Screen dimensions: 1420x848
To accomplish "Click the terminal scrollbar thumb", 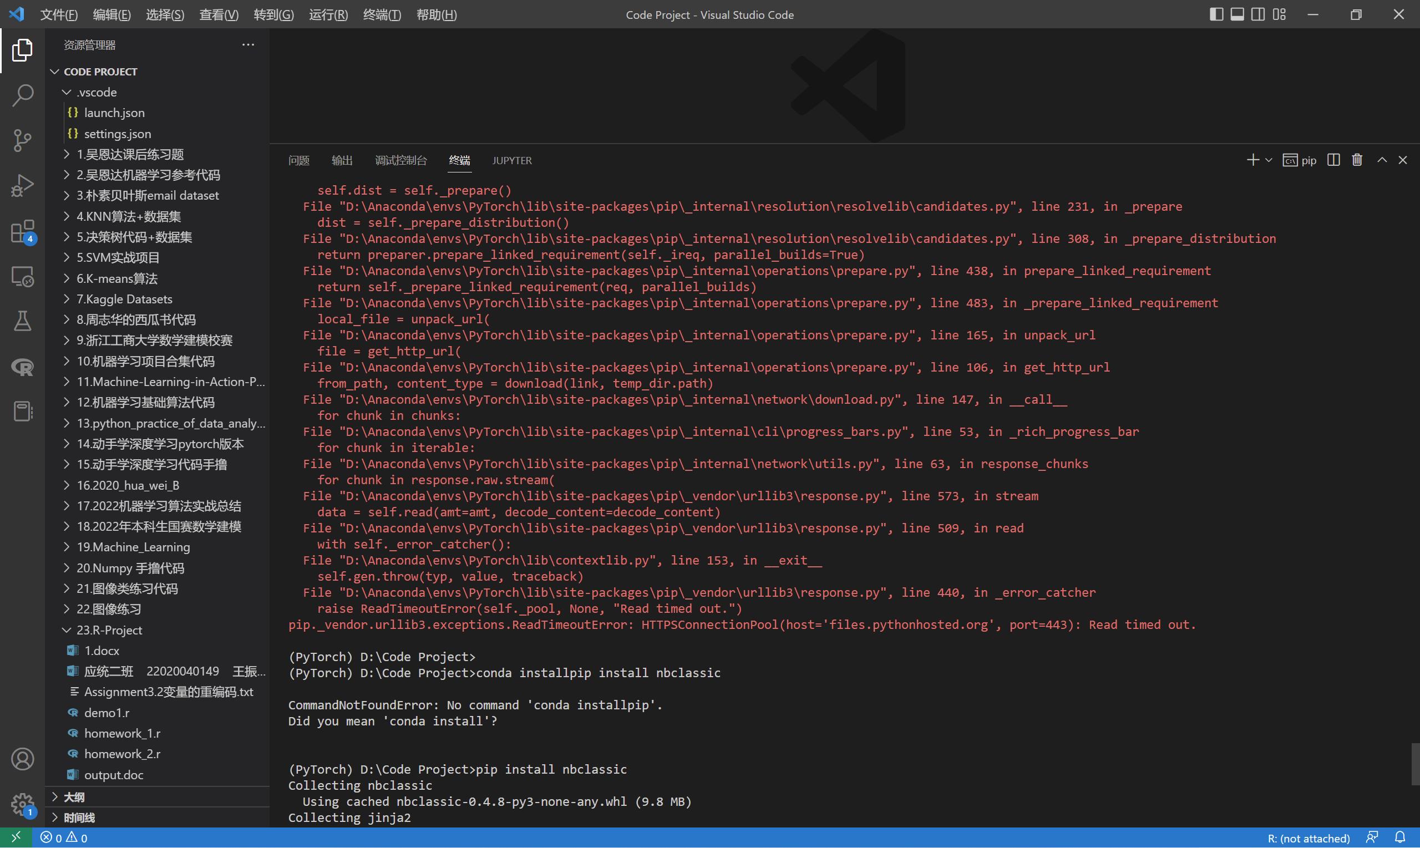I will point(1416,765).
